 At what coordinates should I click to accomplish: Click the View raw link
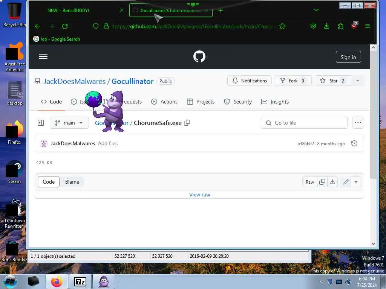(200, 195)
